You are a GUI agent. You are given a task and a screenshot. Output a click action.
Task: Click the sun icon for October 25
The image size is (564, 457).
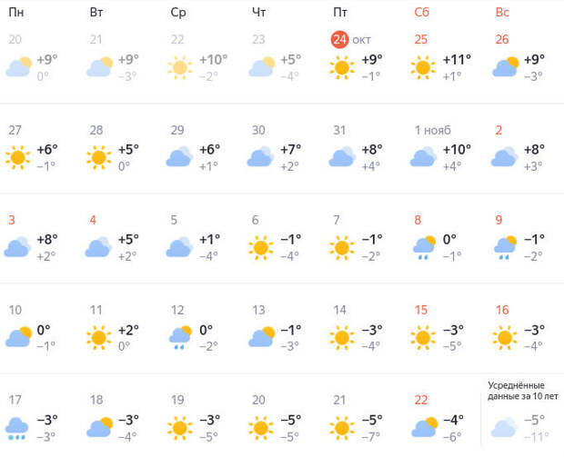[422, 67]
